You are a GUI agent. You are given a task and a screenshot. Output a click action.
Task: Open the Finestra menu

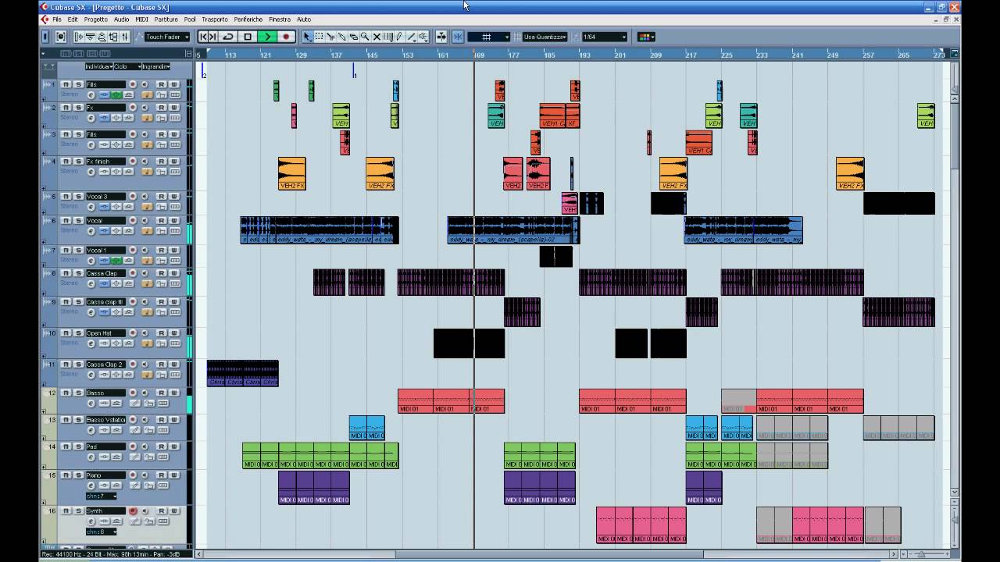(x=279, y=19)
